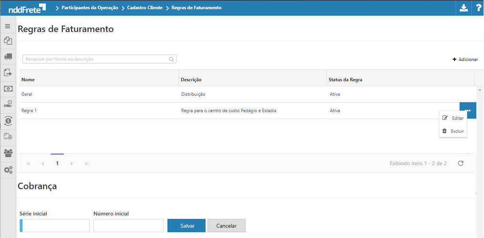Select Editar from the row context menu

tap(453, 118)
